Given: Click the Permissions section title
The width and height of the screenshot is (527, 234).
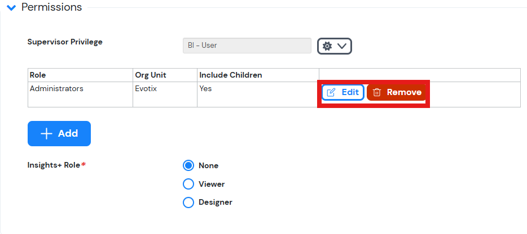Looking at the screenshot, I should pyautogui.click(x=52, y=7).
